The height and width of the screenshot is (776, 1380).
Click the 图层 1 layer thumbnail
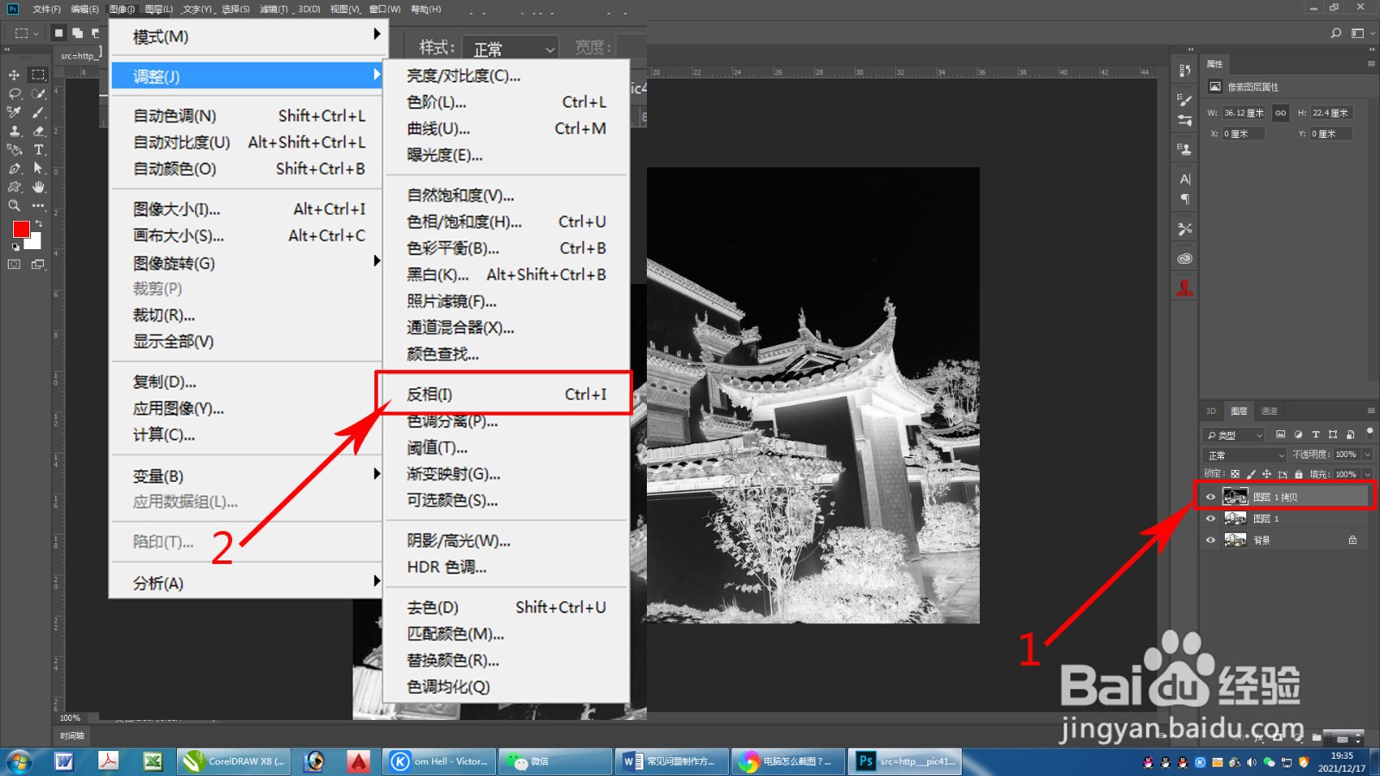tap(1235, 518)
